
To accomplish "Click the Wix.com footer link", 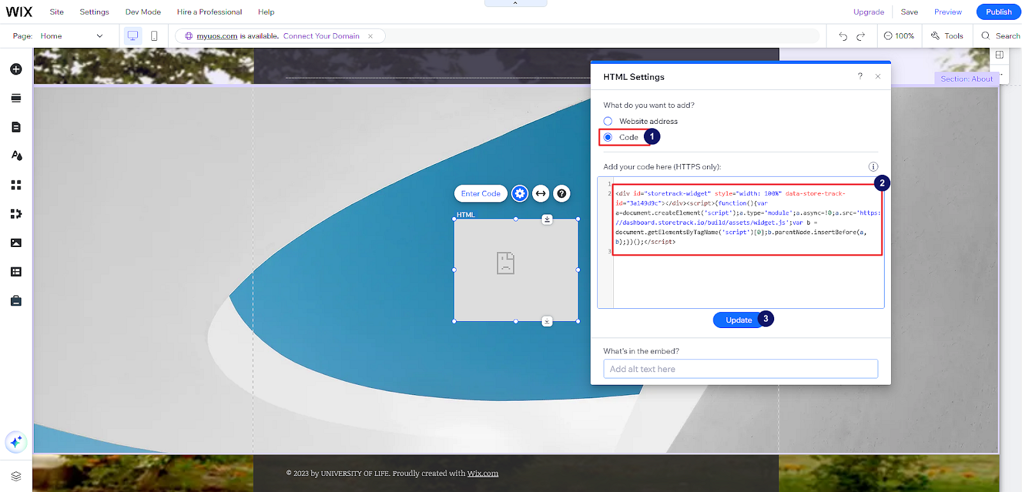I will 483,473.
